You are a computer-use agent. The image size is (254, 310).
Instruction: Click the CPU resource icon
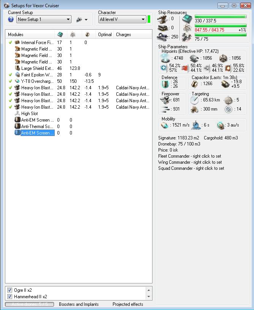point(187,19)
